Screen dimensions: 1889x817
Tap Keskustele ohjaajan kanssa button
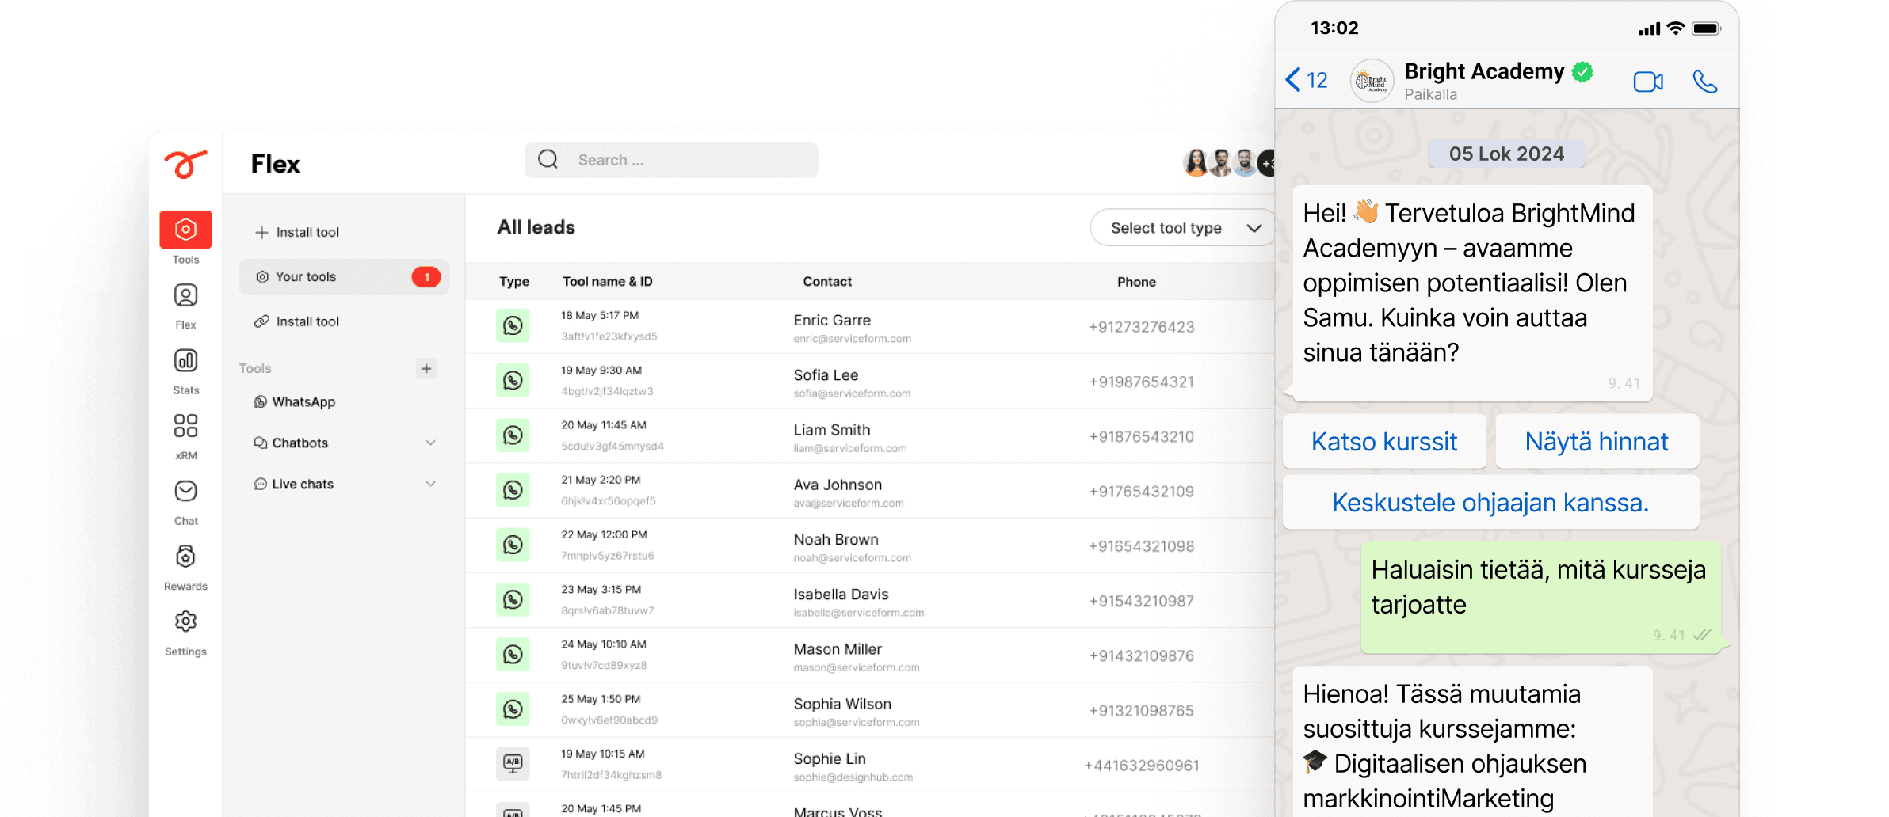1490,503
